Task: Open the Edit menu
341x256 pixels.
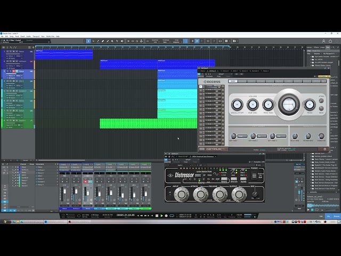Action: coord(6,36)
